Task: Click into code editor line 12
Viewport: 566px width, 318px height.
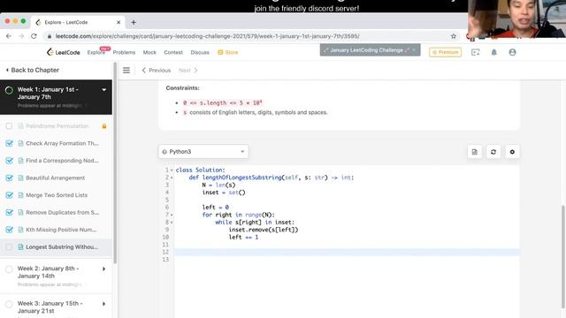Action: pos(347,252)
